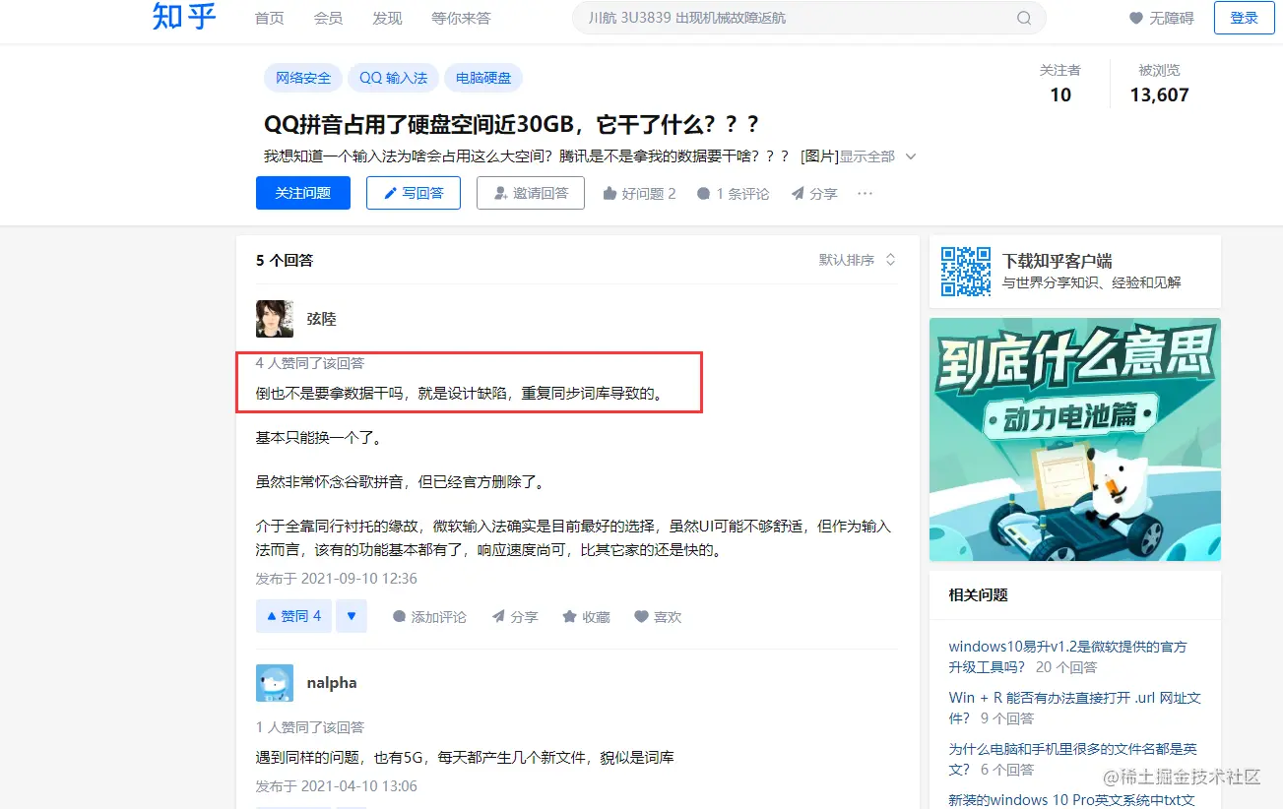Click the download QR code image
This screenshot has width=1283, height=809.
coord(966,271)
